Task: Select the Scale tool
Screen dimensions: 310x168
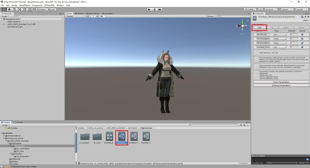Action: [20, 9]
